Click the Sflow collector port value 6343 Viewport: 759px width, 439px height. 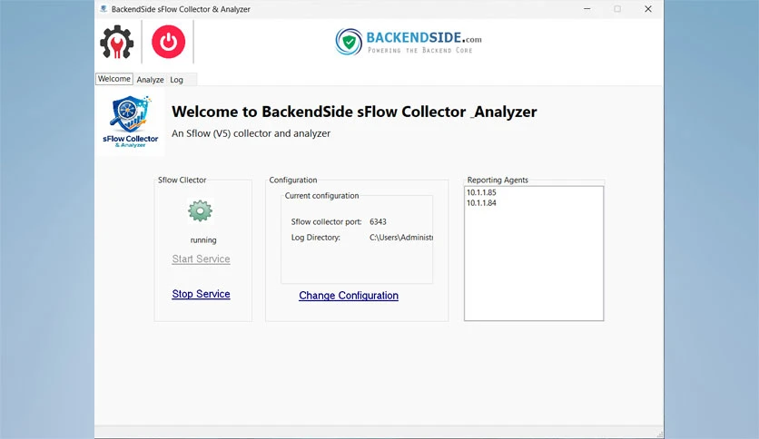pos(378,222)
